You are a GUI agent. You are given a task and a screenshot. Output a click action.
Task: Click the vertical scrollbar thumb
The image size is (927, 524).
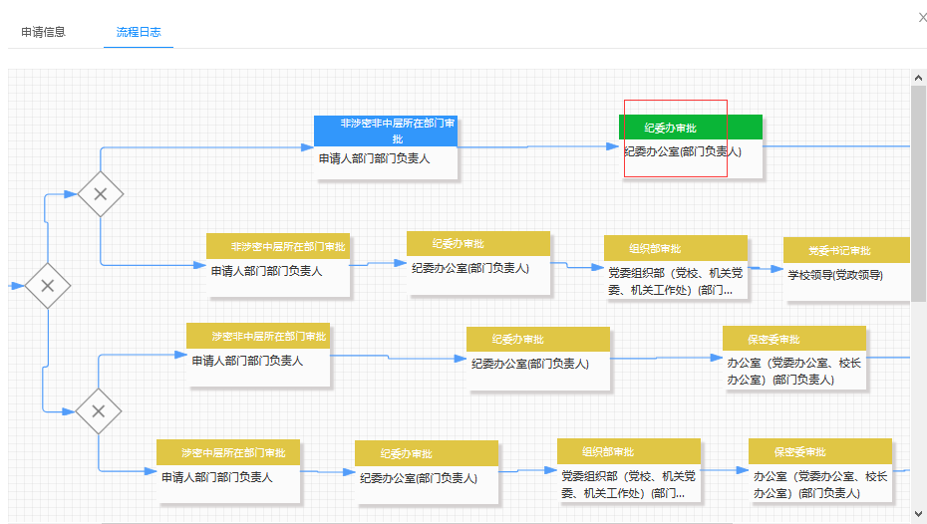point(918,194)
